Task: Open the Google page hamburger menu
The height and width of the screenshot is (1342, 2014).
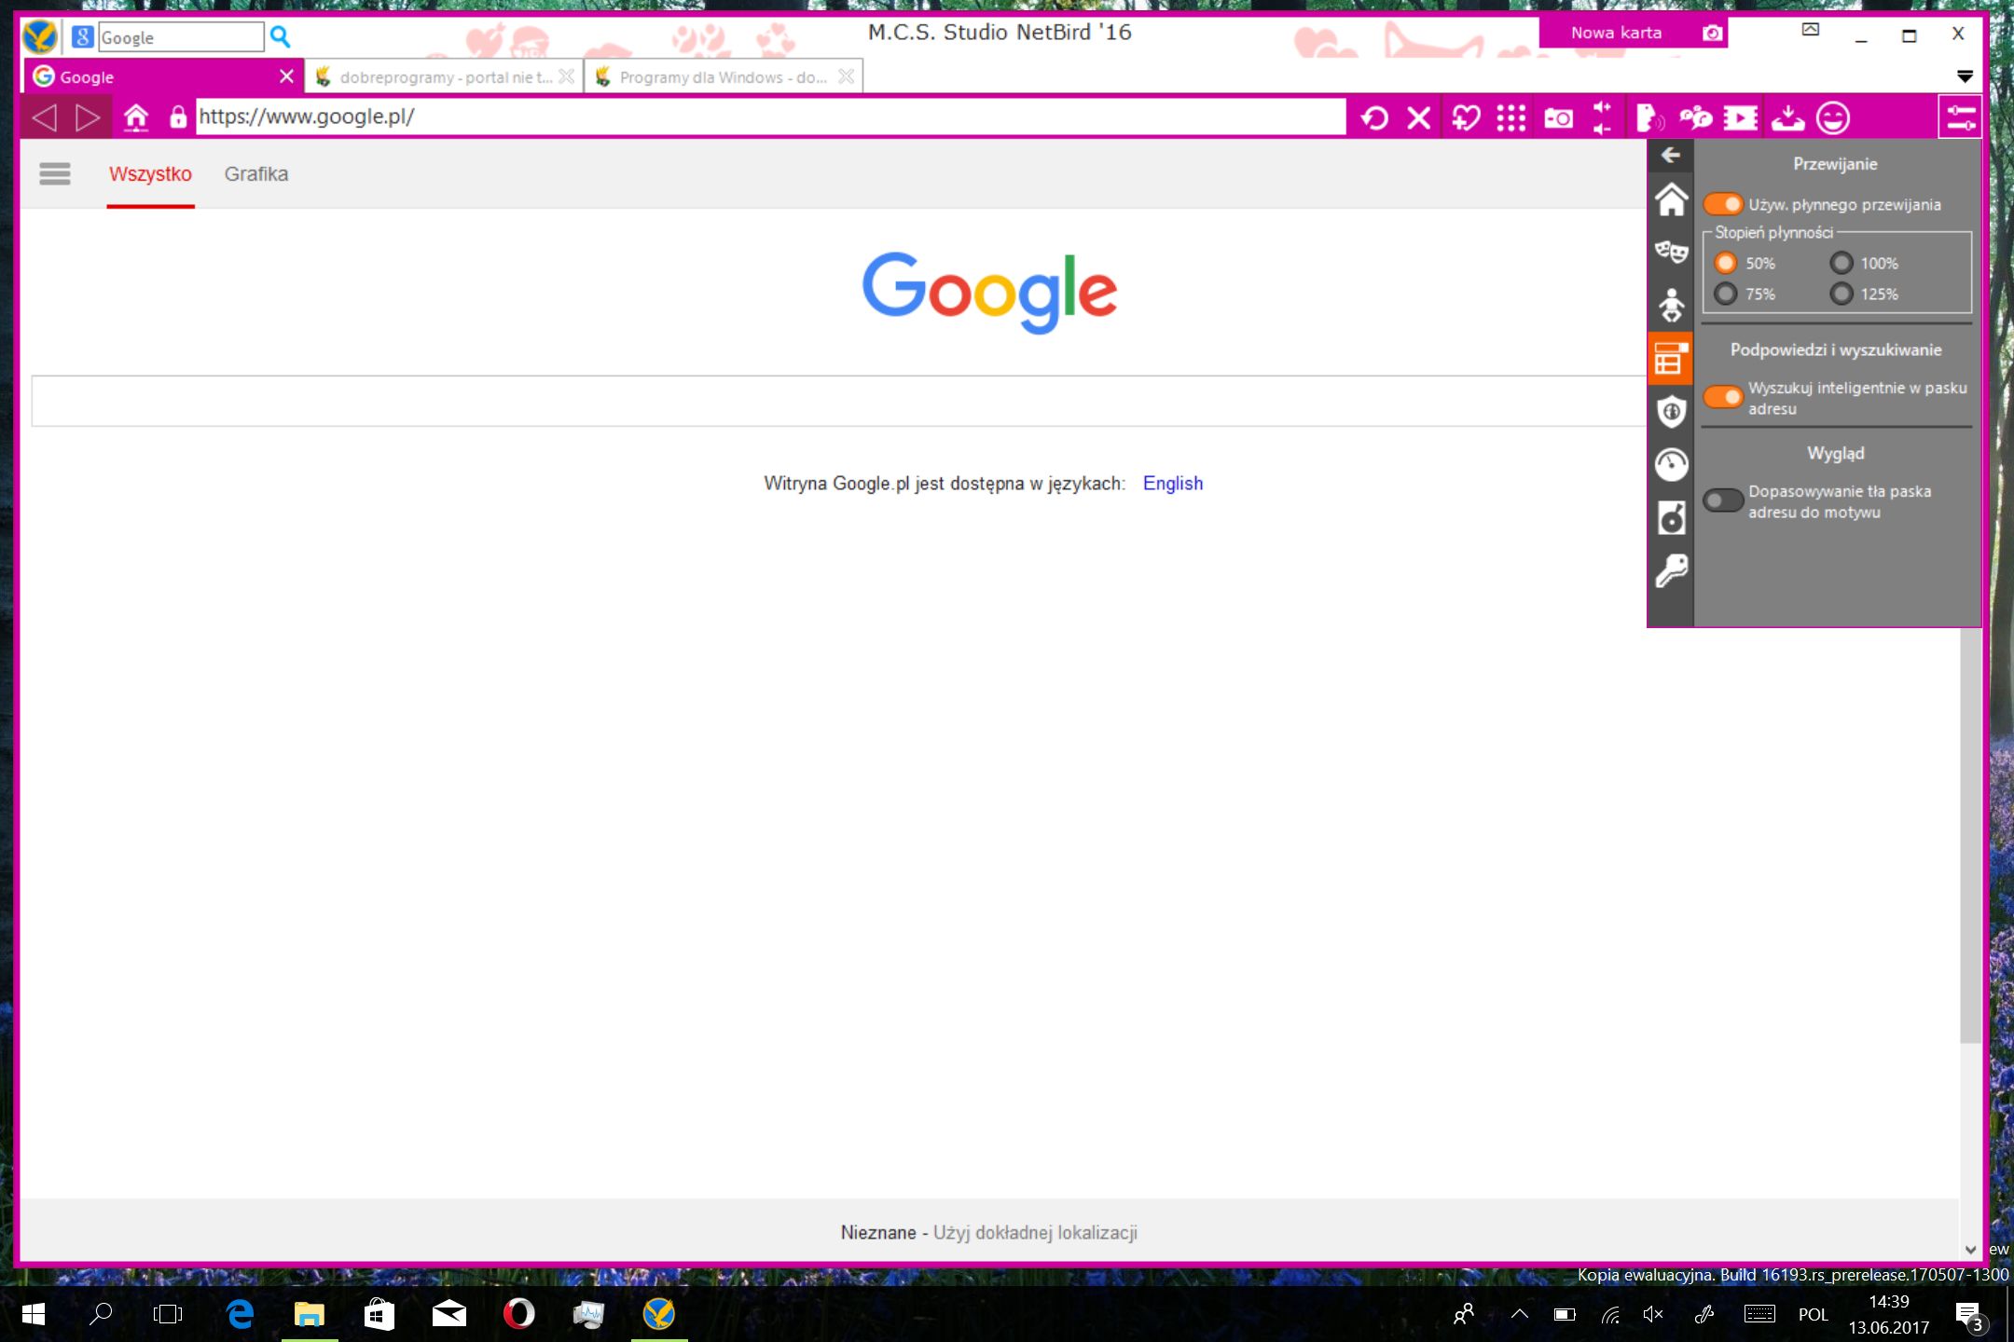Action: click(55, 173)
